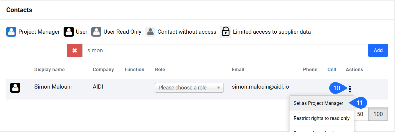Image resolution: width=395 pixels, height=132 pixels.
Task: Set page size to 100
Action: point(378,114)
